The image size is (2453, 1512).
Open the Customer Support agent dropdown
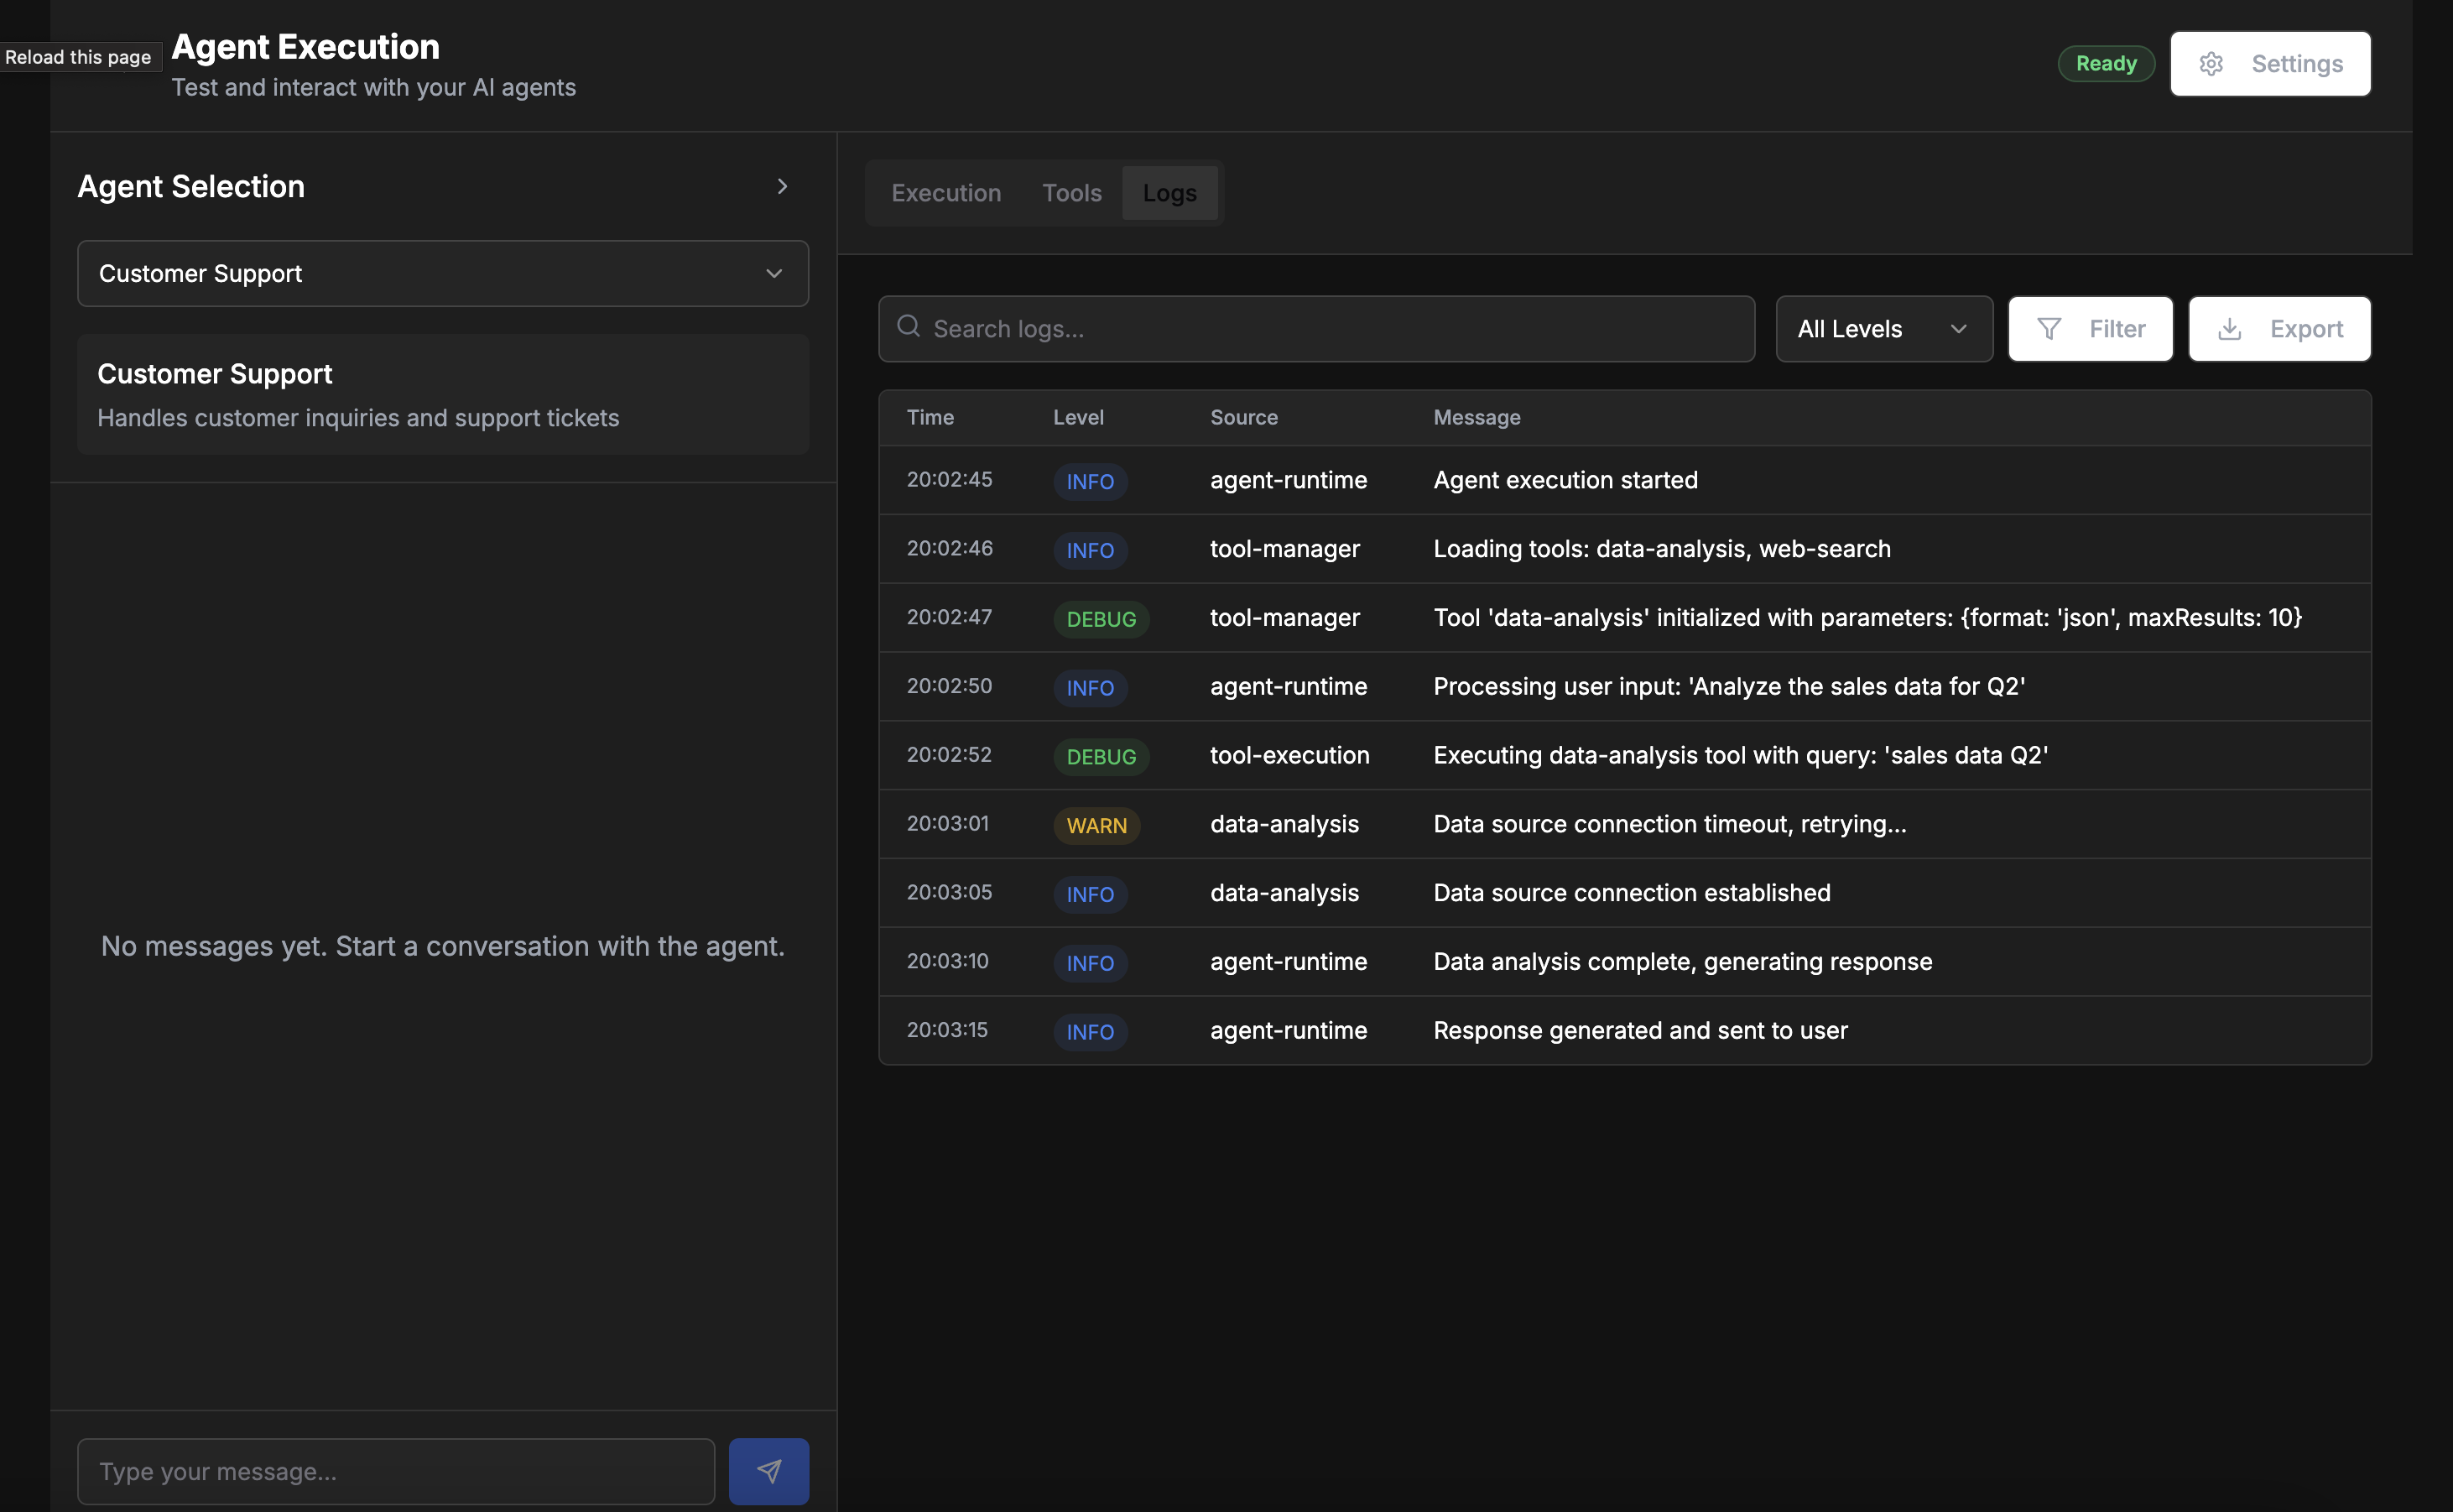coord(442,273)
